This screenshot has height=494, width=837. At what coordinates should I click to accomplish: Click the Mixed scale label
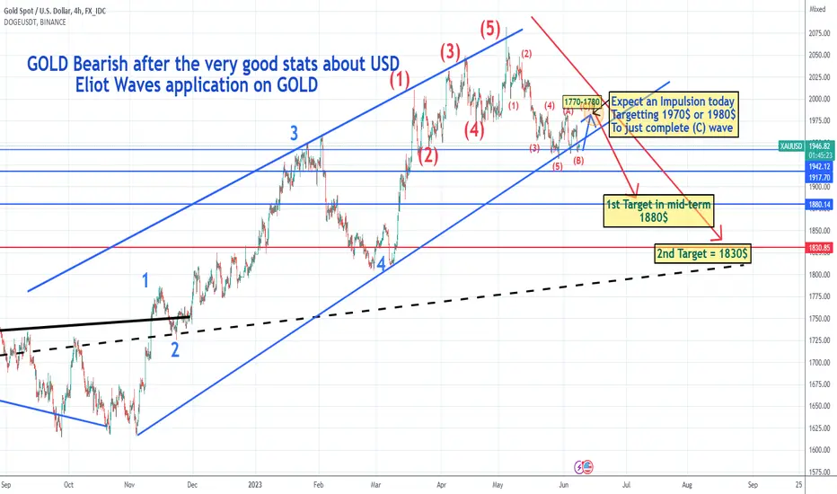click(817, 9)
